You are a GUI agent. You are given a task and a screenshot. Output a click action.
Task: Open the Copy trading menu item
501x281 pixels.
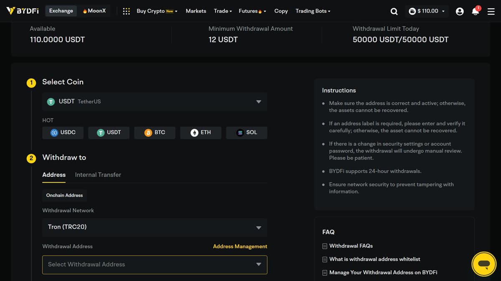coord(281,11)
